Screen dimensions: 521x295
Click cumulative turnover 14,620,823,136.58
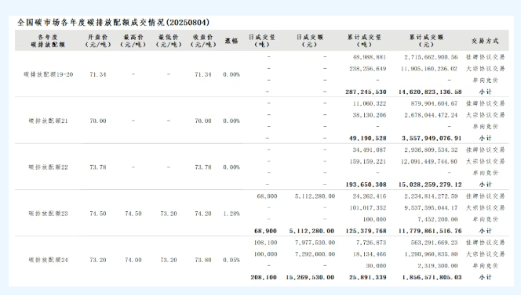(430, 92)
